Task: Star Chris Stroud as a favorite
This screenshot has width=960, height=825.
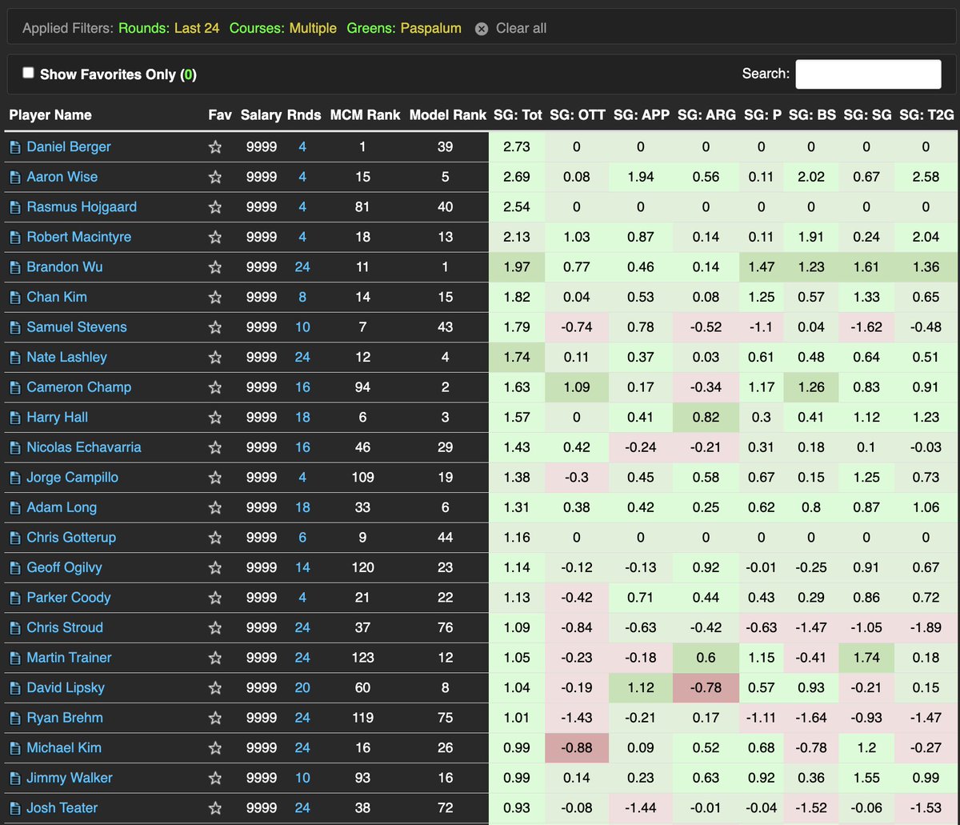Action: [214, 628]
